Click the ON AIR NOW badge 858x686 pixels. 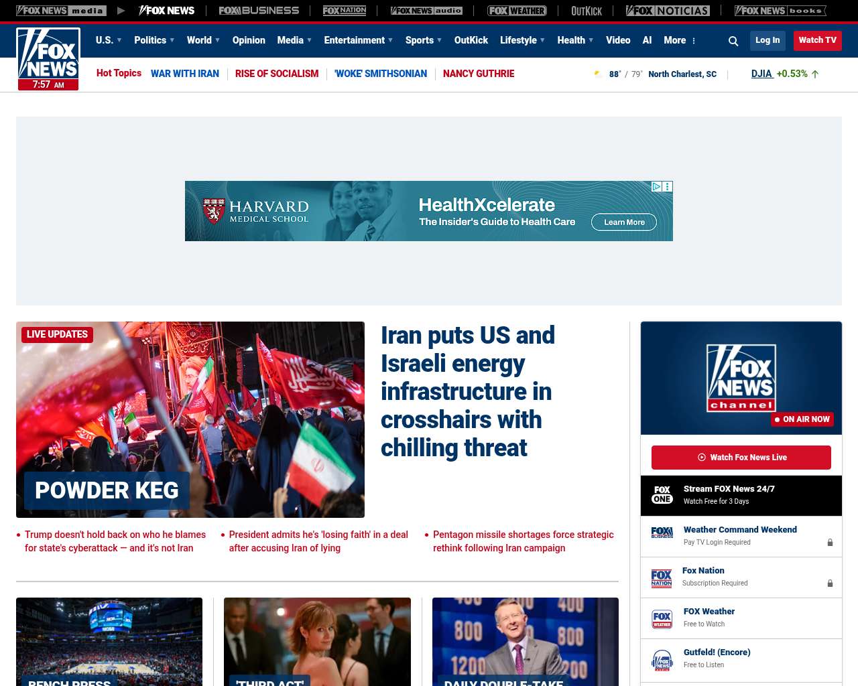(802, 419)
